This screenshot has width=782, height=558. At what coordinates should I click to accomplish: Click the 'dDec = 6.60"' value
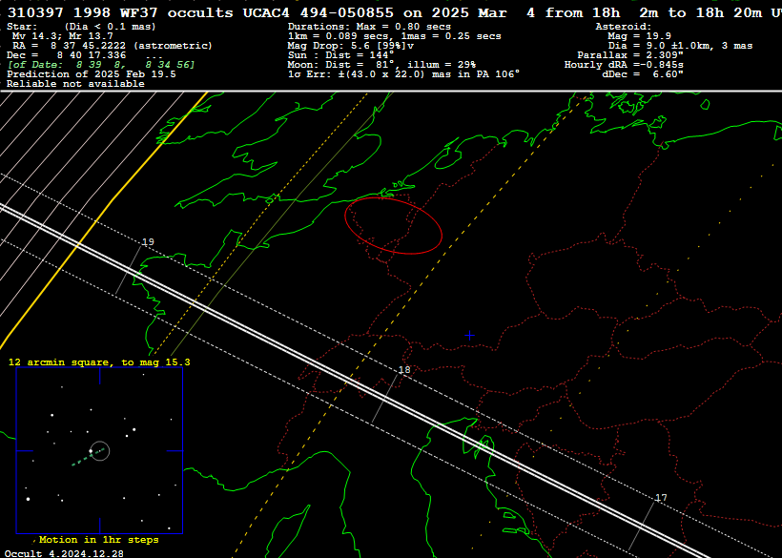pyautogui.click(x=643, y=74)
